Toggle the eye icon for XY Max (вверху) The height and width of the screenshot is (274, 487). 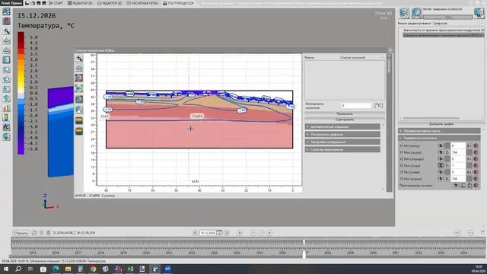pos(441,152)
